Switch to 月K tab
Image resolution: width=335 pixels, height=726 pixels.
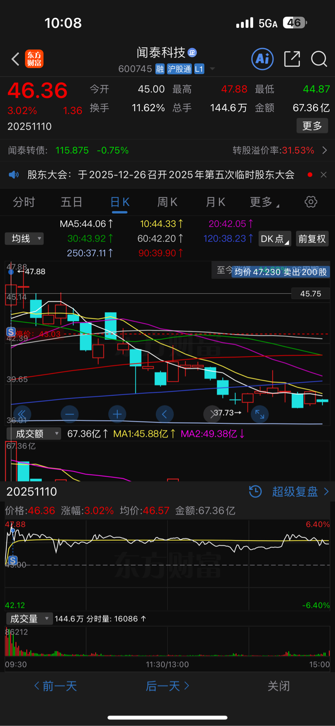click(215, 202)
